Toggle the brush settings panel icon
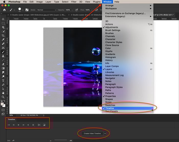 (x=27, y=10)
